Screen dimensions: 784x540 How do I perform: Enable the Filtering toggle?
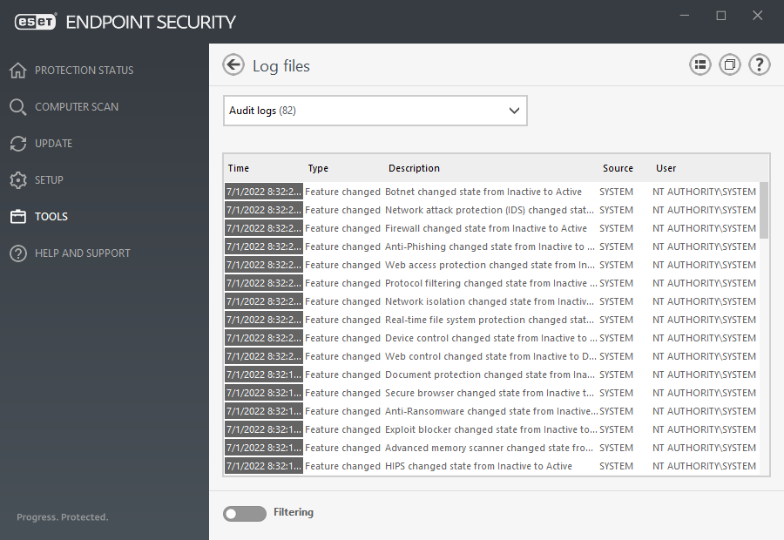point(244,513)
